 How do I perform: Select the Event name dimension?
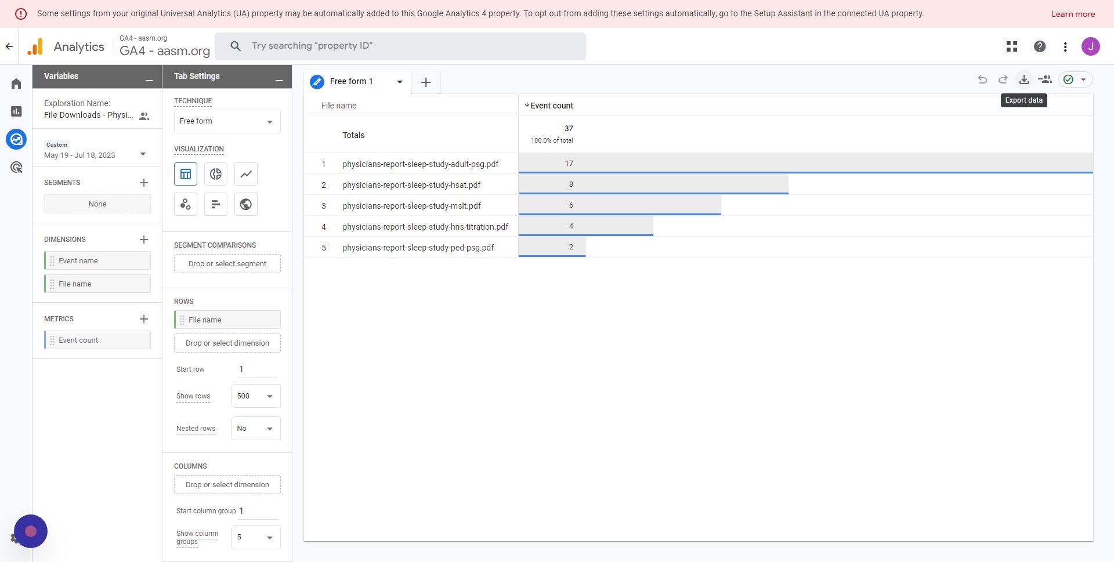97,260
